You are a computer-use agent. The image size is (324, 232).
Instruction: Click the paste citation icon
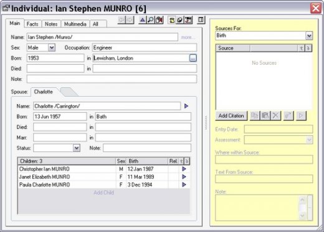(x=265, y=115)
